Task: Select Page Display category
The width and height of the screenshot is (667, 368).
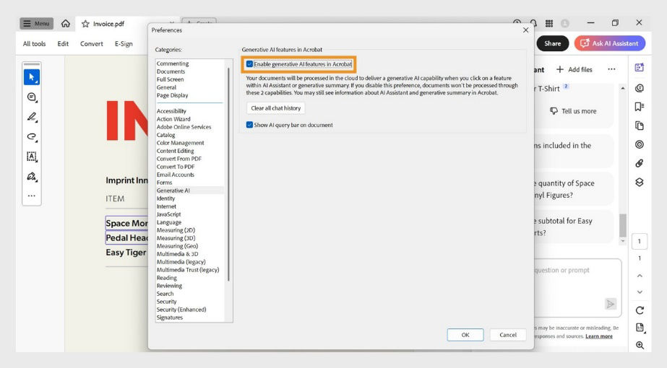Action: pos(172,95)
